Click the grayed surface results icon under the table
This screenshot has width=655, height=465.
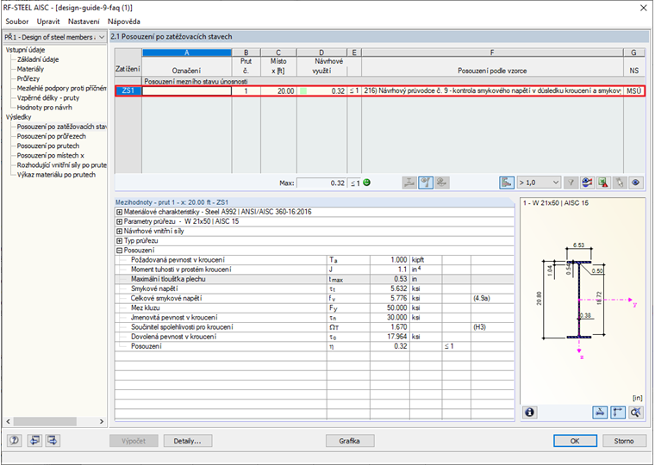(441, 183)
